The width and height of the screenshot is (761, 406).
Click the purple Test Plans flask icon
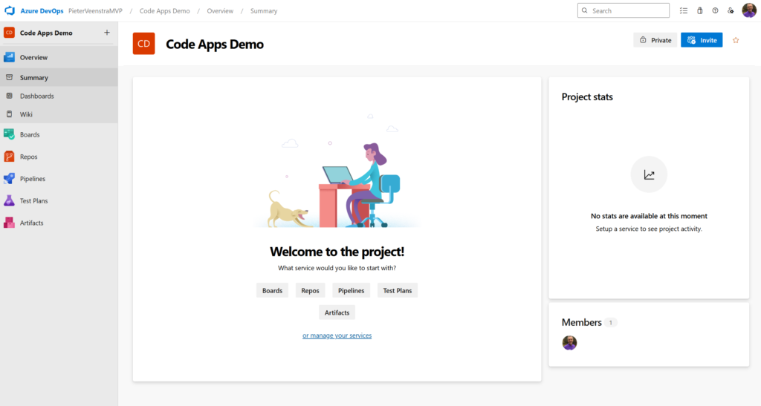(9, 200)
